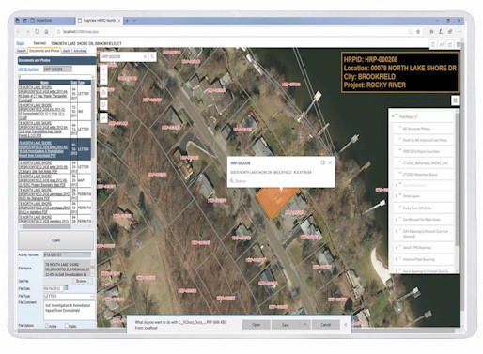This screenshot has height=354, width=483.
Task: Check the Public file option checkbox
Action: tap(67, 326)
